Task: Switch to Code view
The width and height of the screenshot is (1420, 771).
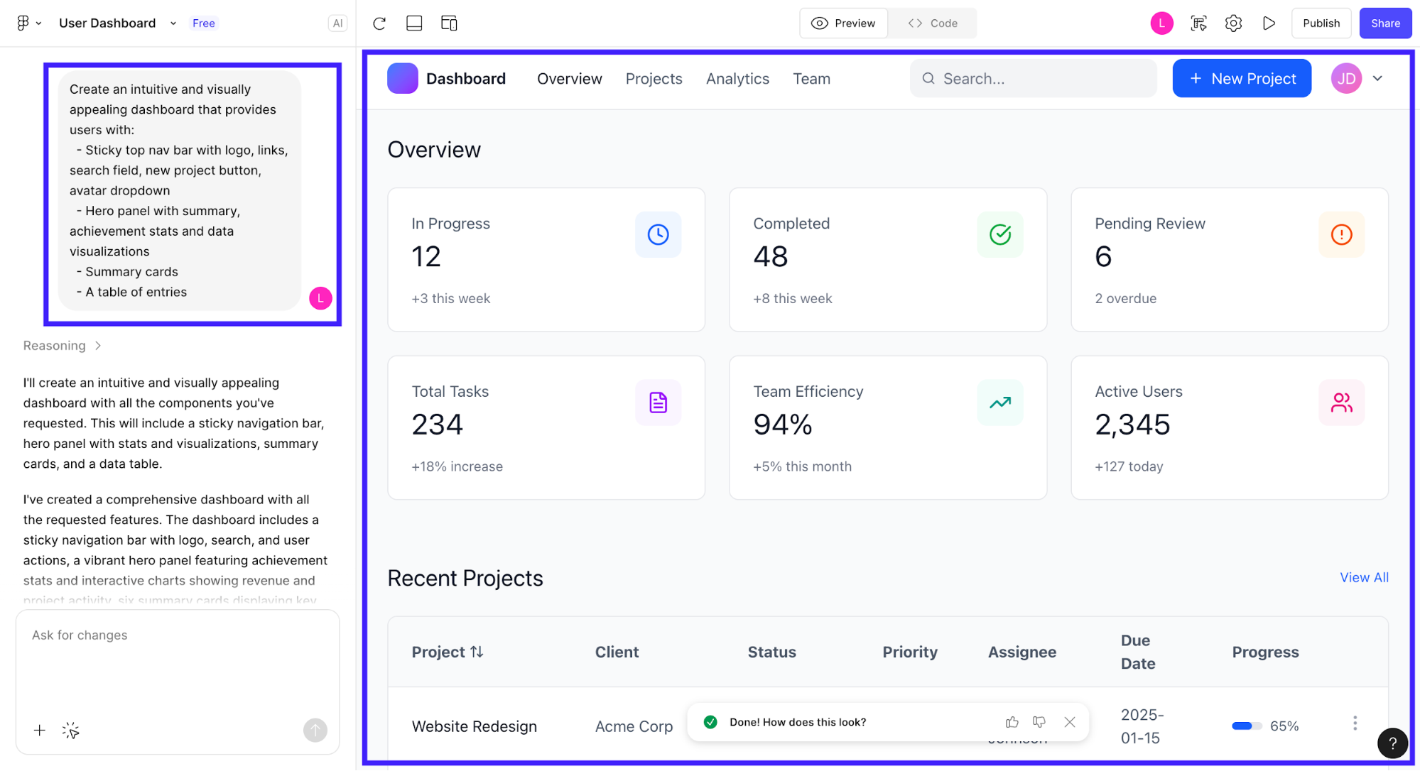Action: [933, 23]
